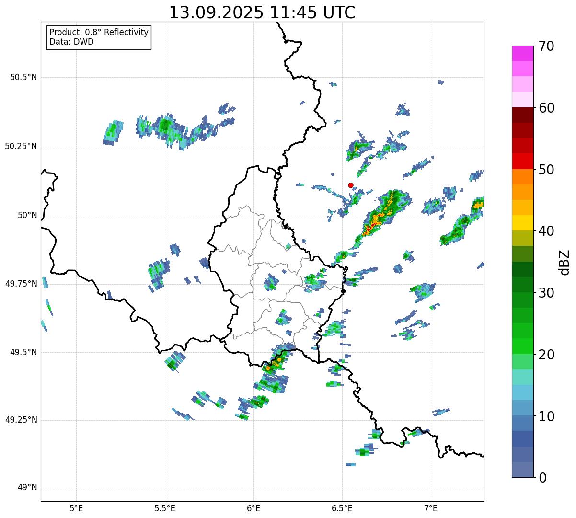
Task: Select the Product: 0.8° Reflectivity label
Action: [99, 32]
